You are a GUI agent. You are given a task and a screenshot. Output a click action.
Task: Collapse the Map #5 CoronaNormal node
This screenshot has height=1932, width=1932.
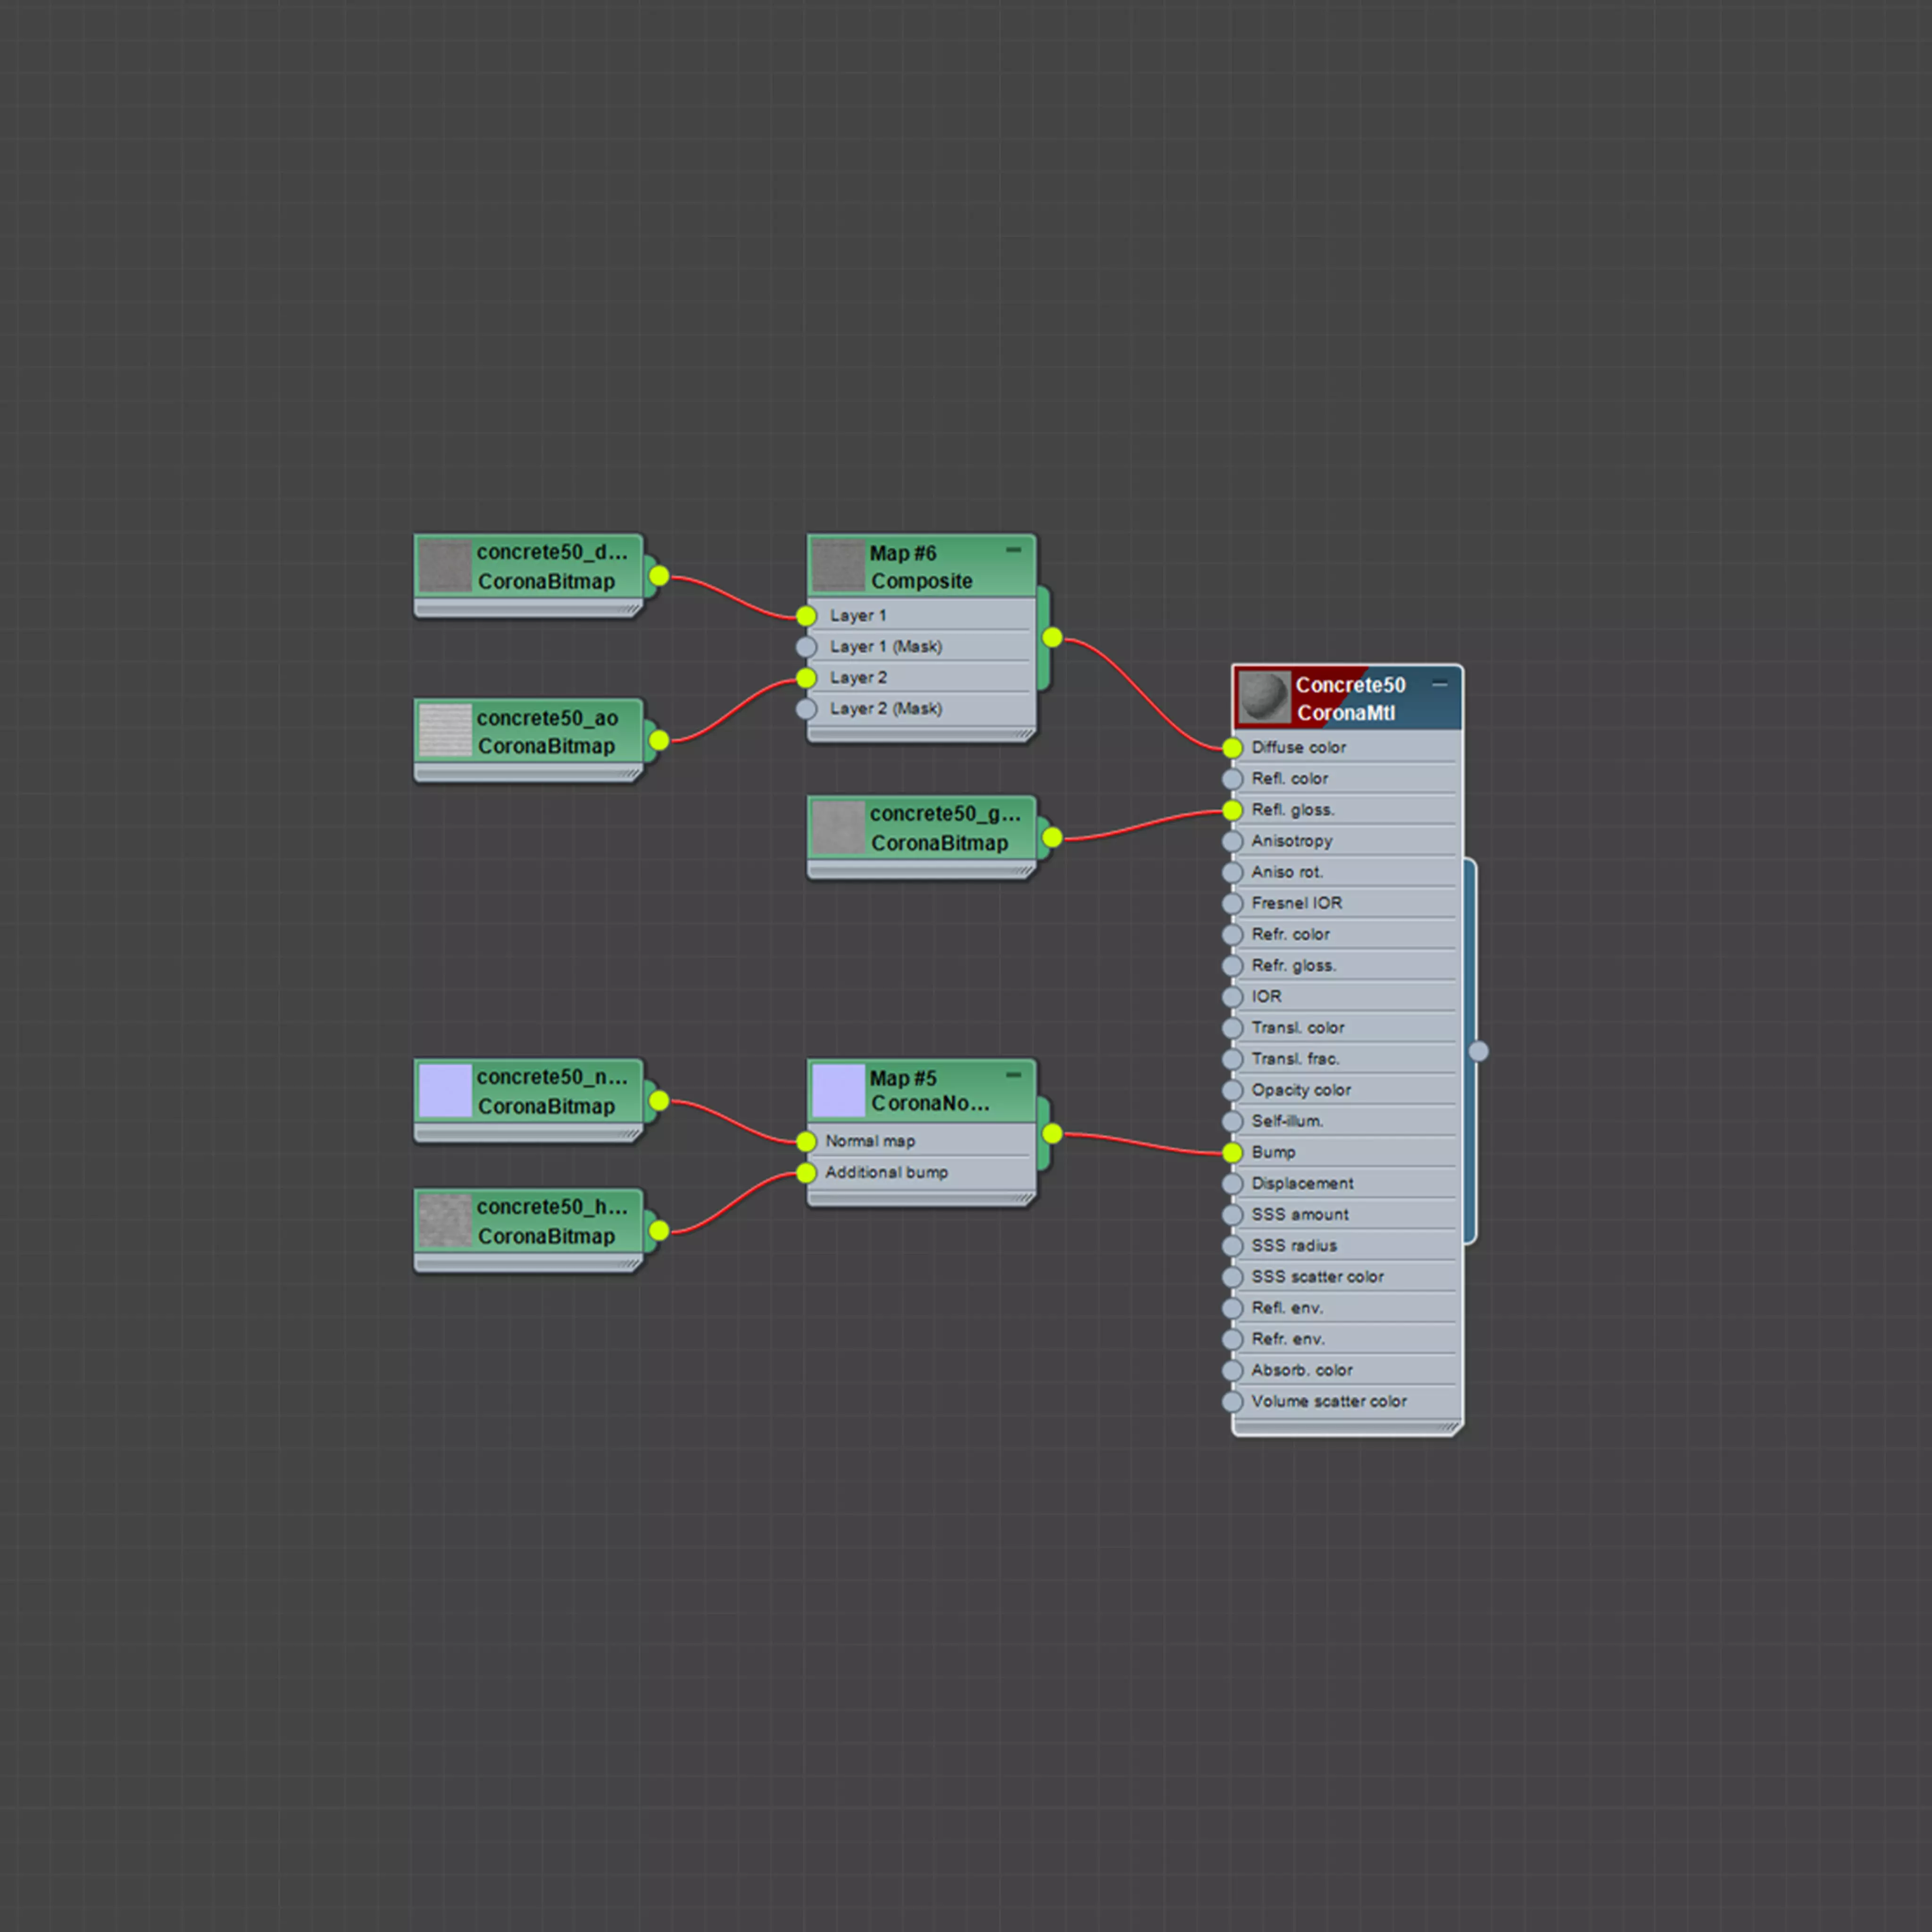(x=1013, y=1075)
